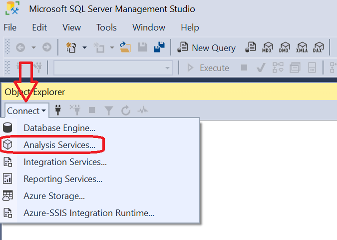Viewport: 337px width, 240px height.
Task: Expand the New Project dropdown arrow
Action: (x=84, y=47)
